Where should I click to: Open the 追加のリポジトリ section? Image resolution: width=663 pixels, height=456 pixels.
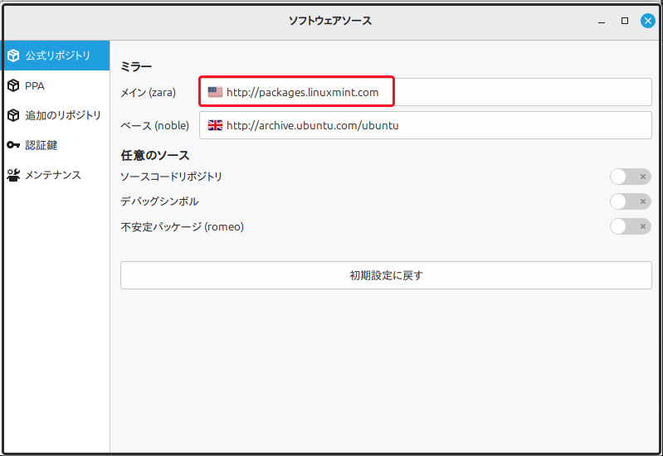pyautogui.click(x=55, y=115)
